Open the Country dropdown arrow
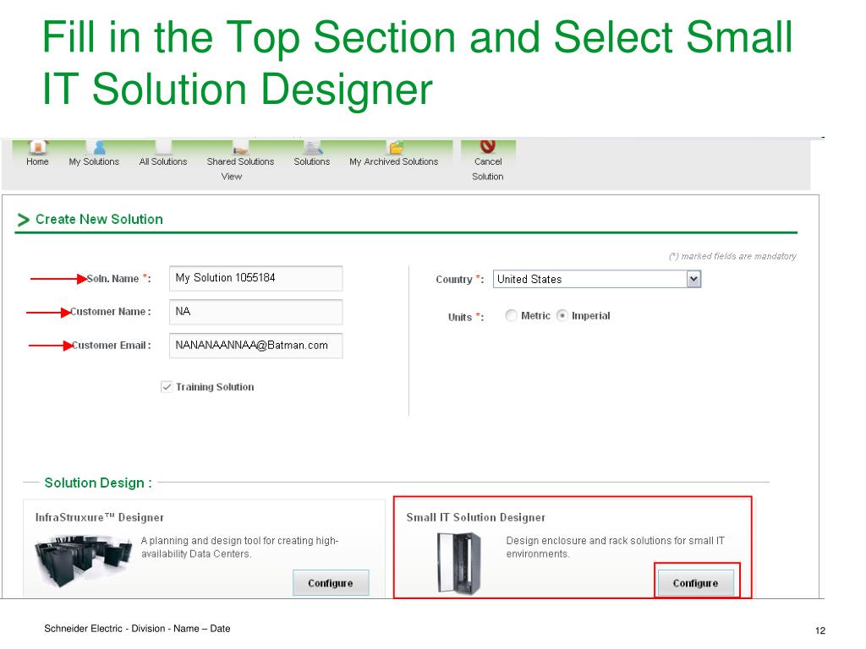This screenshot has height=649, width=866. pyautogui.click(x=693, y=279)
